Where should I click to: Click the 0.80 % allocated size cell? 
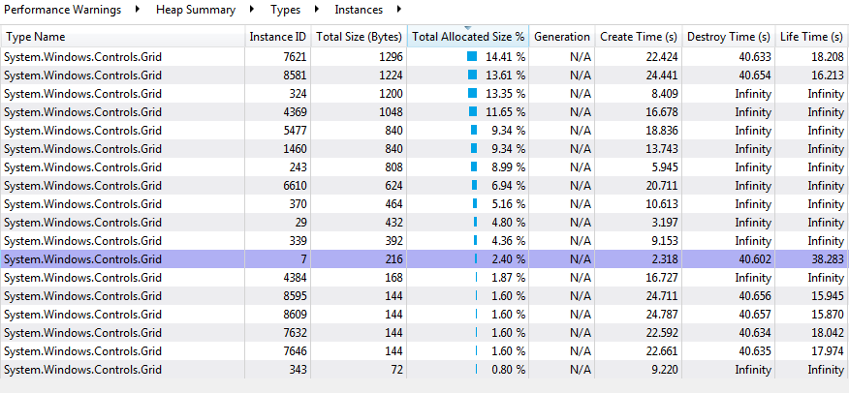[x=468, y=369]
